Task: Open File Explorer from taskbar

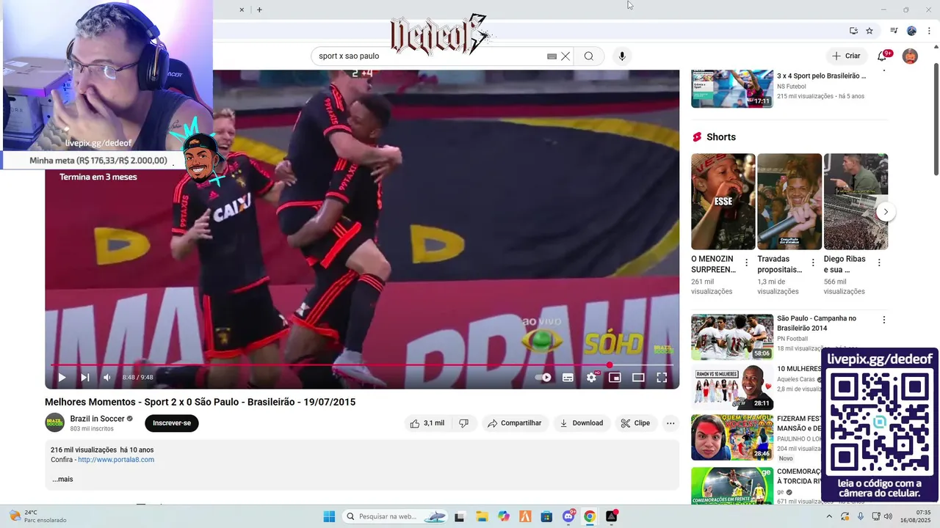Action: click(x=482, y=516)
